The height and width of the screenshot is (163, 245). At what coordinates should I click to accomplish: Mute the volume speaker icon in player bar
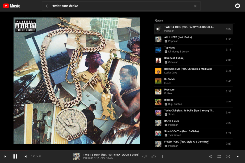pyautogui.click(x=210, y=156)
